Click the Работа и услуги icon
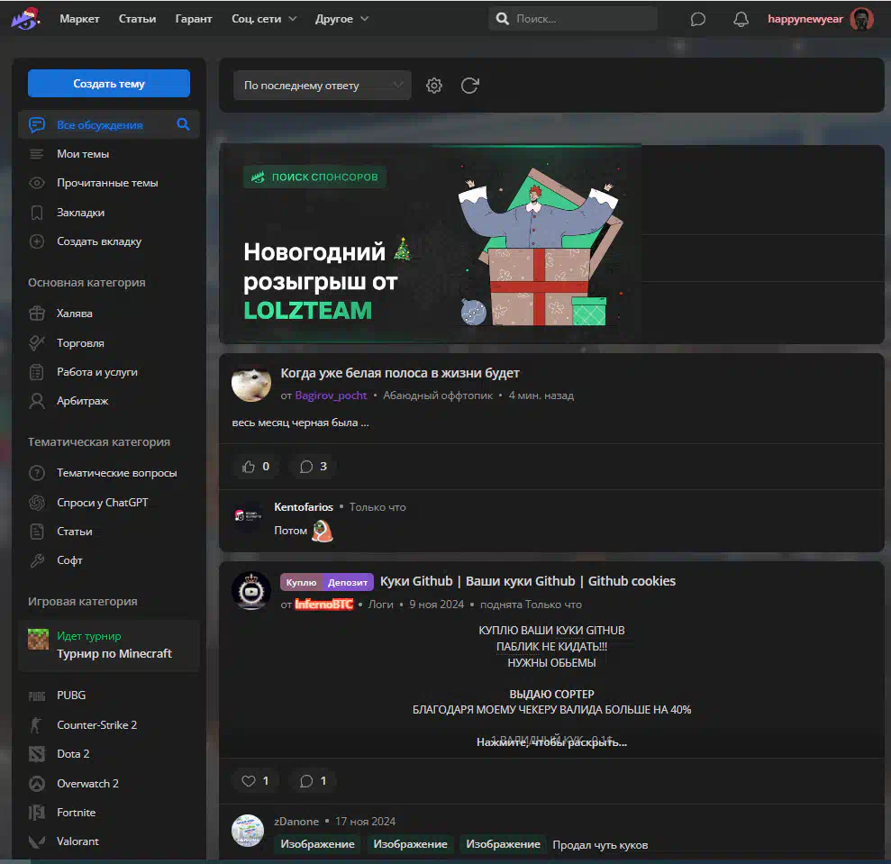Image resolution: width=891 pixels, height=864 pixels. pyautogui.click(x=36, y=372)
